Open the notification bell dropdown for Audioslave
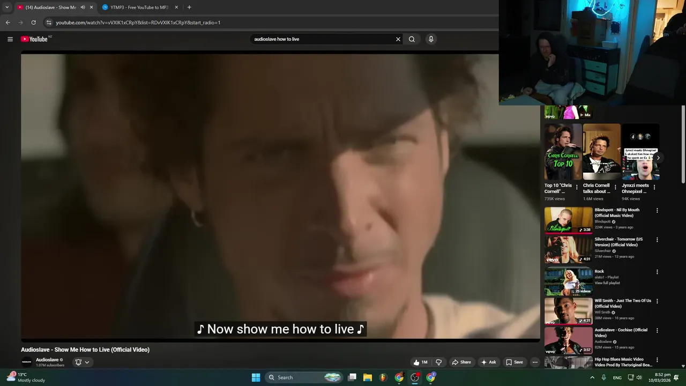The width and height of the screenshot is (686, 386). [82, 362]
